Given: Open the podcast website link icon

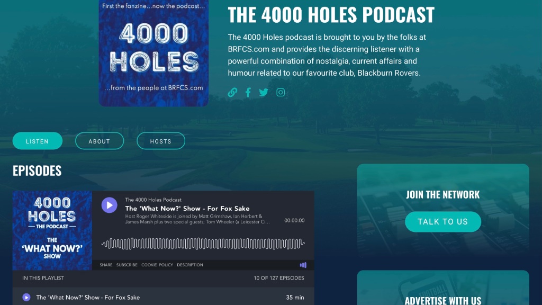Looking at the screenshot, I should [232, 92].
